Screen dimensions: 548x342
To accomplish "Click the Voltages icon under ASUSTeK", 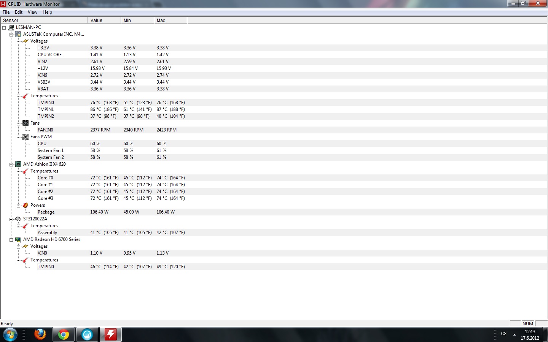I will tap(25, 41).
